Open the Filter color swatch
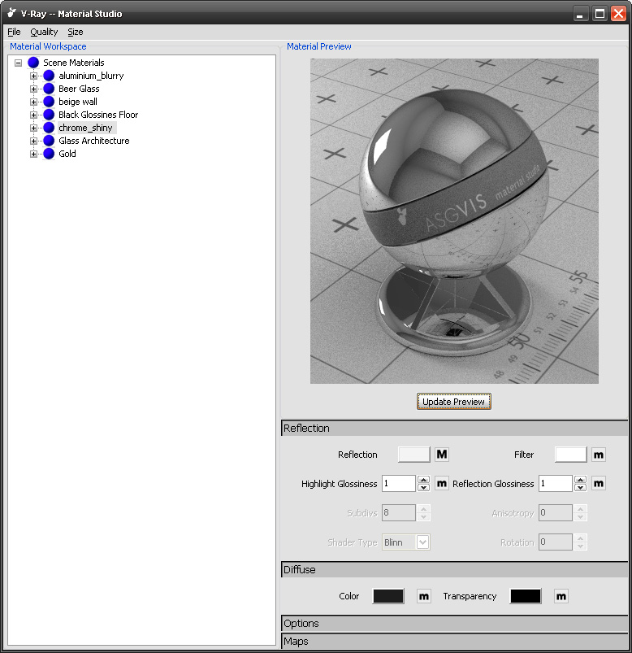Image resolution: width=632 pixels, height=653 pixels. [571, 455]
